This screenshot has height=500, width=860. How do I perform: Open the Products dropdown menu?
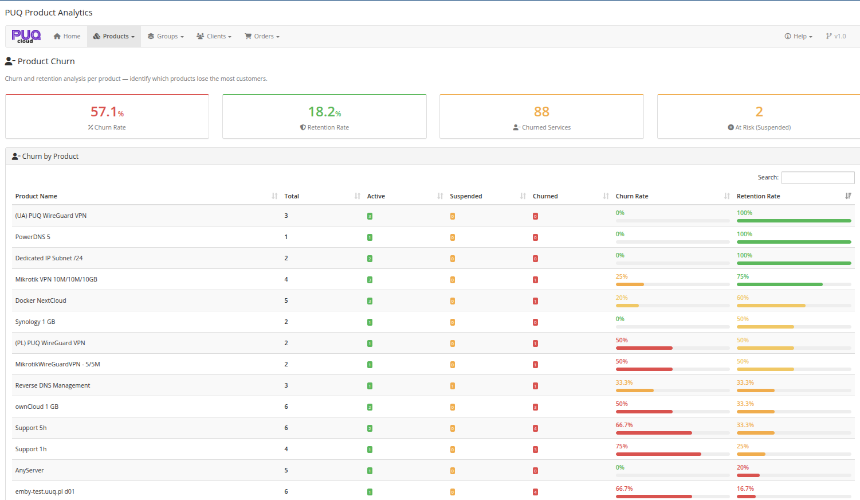(113, 36)
